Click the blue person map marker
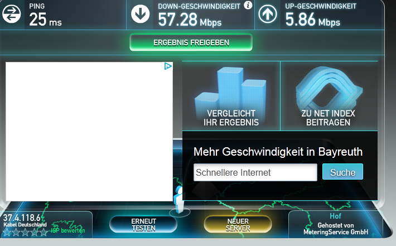The image size is (396, 246). point(179,200)
